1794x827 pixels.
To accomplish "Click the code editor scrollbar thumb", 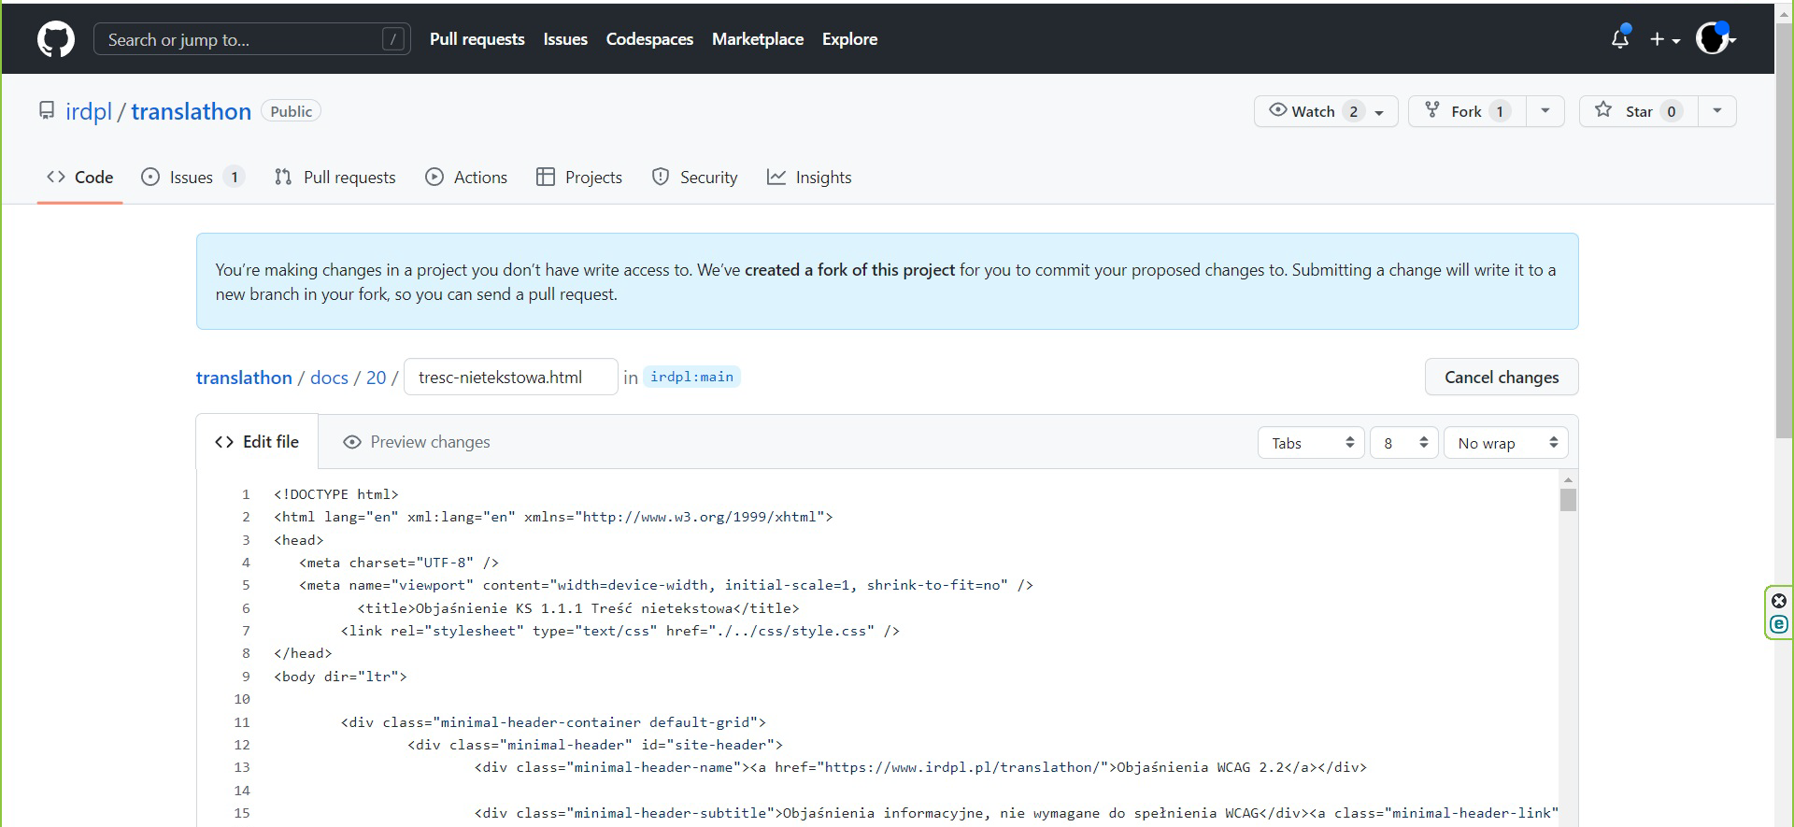I will click(1568, 500).
